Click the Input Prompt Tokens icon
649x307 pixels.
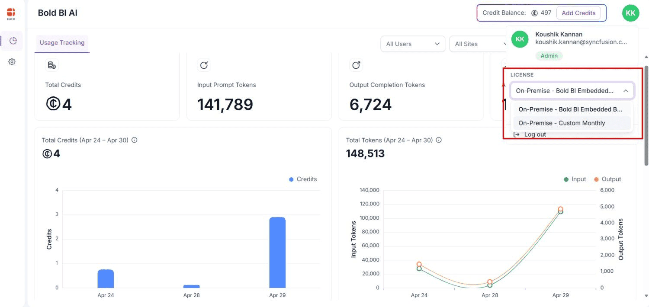204,65
